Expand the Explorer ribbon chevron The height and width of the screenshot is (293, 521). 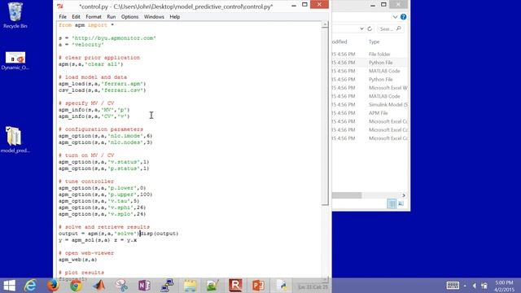[x=395, y=17]
